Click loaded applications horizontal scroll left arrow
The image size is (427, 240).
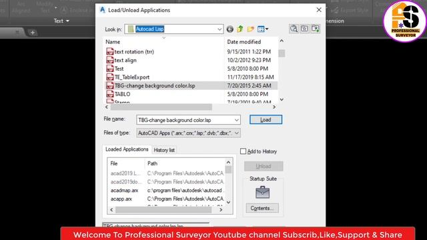click(111, 210)
